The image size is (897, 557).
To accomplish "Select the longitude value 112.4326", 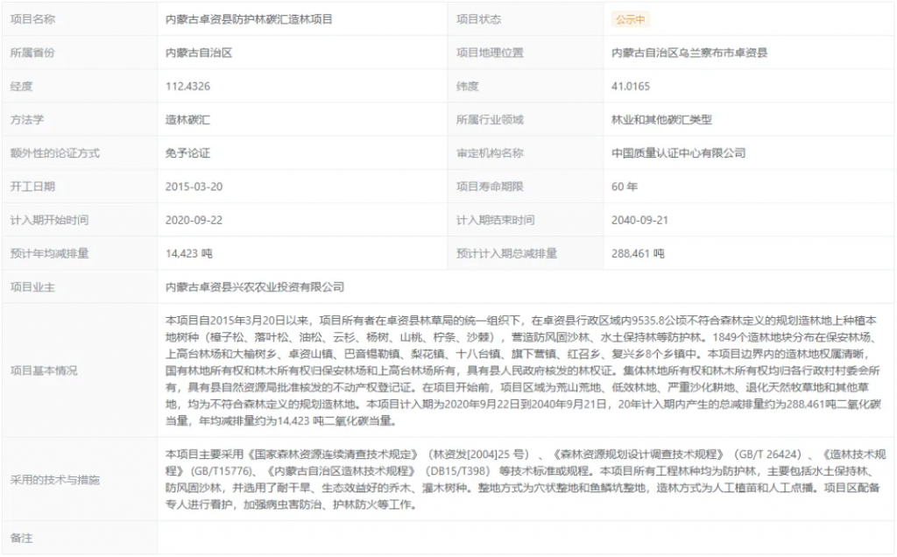I will pyautogui.click(x=187, y=86).
